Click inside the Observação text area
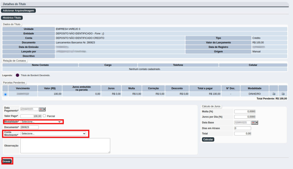 tap(65, 146)
